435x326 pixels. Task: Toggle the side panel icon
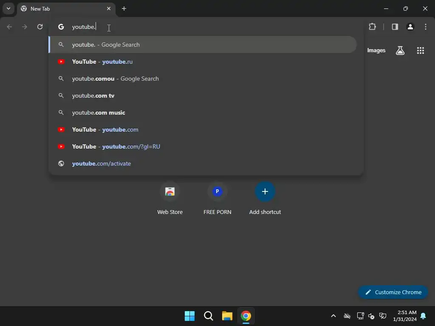tap(395, 27)
